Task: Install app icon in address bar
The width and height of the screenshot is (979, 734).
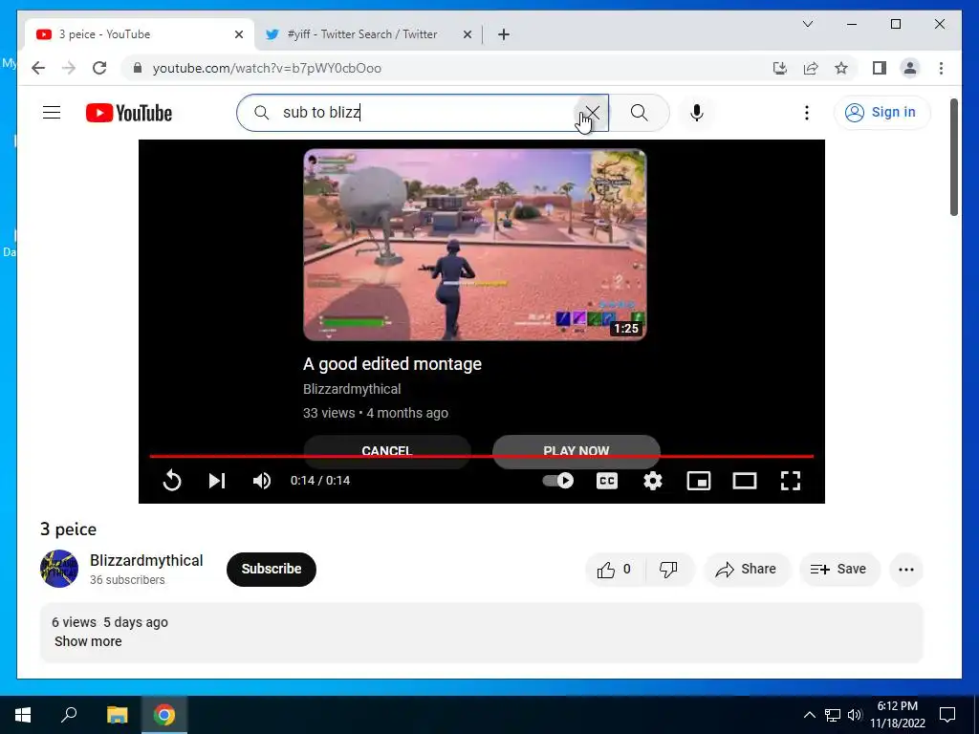Action: coord(780,68)
